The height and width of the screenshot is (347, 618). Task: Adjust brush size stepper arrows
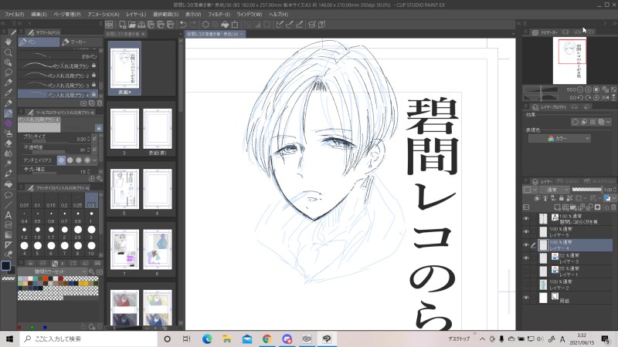[88, 139]
